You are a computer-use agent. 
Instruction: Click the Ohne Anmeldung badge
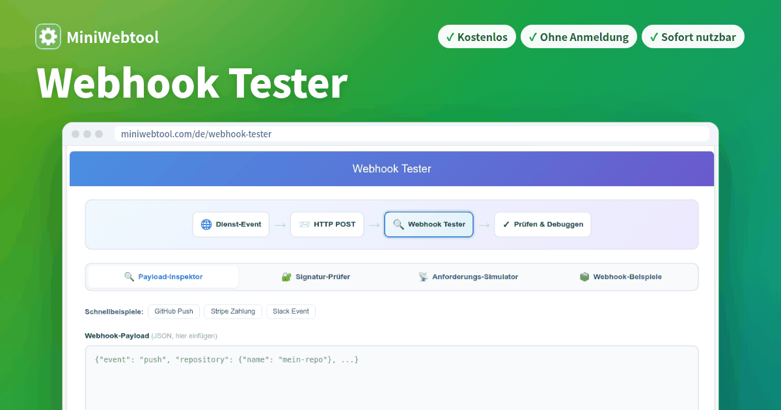[579, 37]
